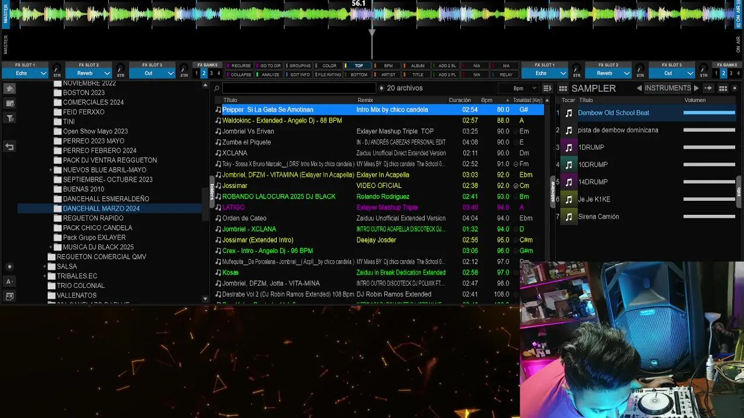The image size is (744, 418).
Task: Sort the list by Tonalidad (Key) column header
Action: point(528,100)
